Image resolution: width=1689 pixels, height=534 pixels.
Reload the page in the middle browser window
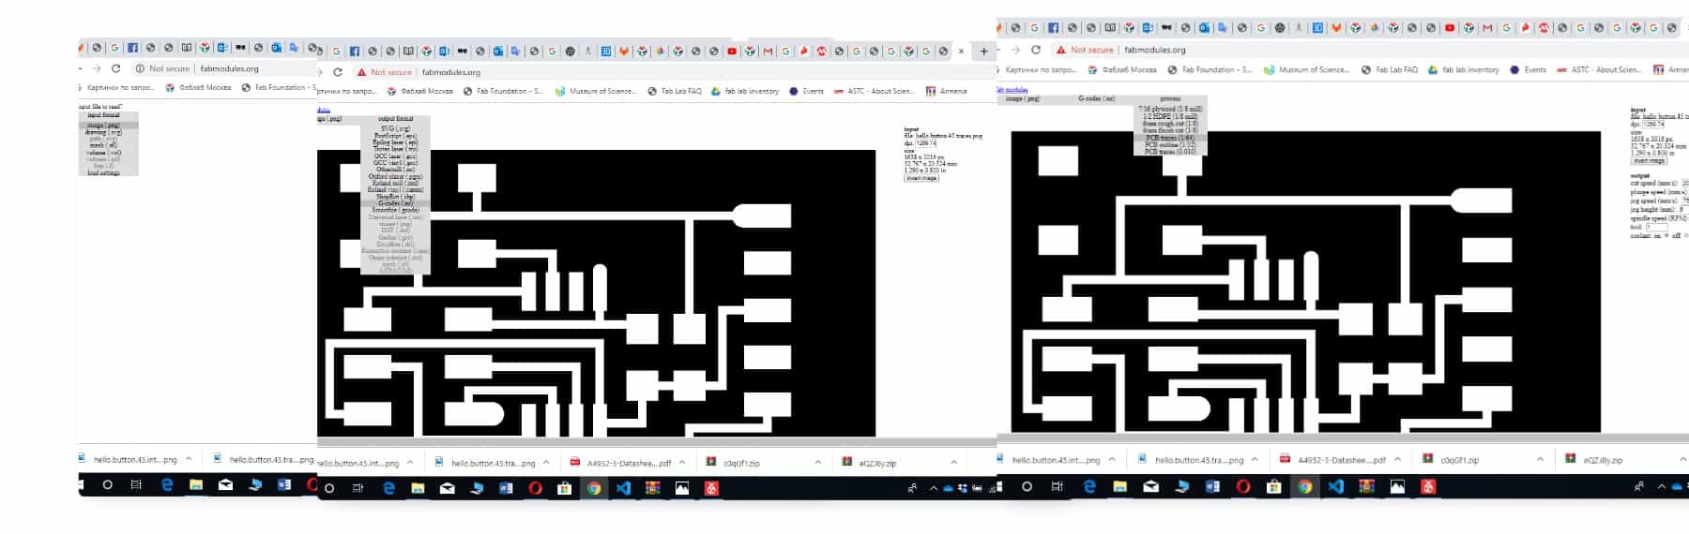(338, 72)
